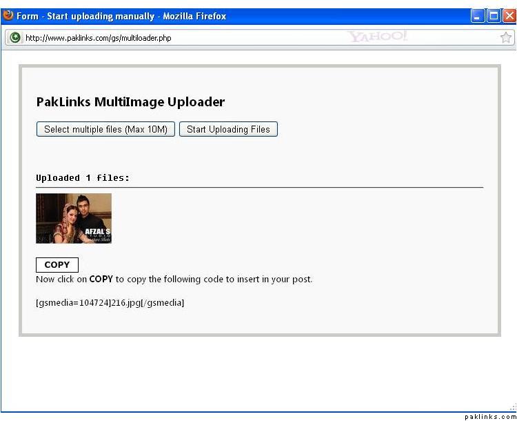The width and height of the screenshot is (517, 421).
Task: Minimize the Firefox popup window
Action: 478,16
